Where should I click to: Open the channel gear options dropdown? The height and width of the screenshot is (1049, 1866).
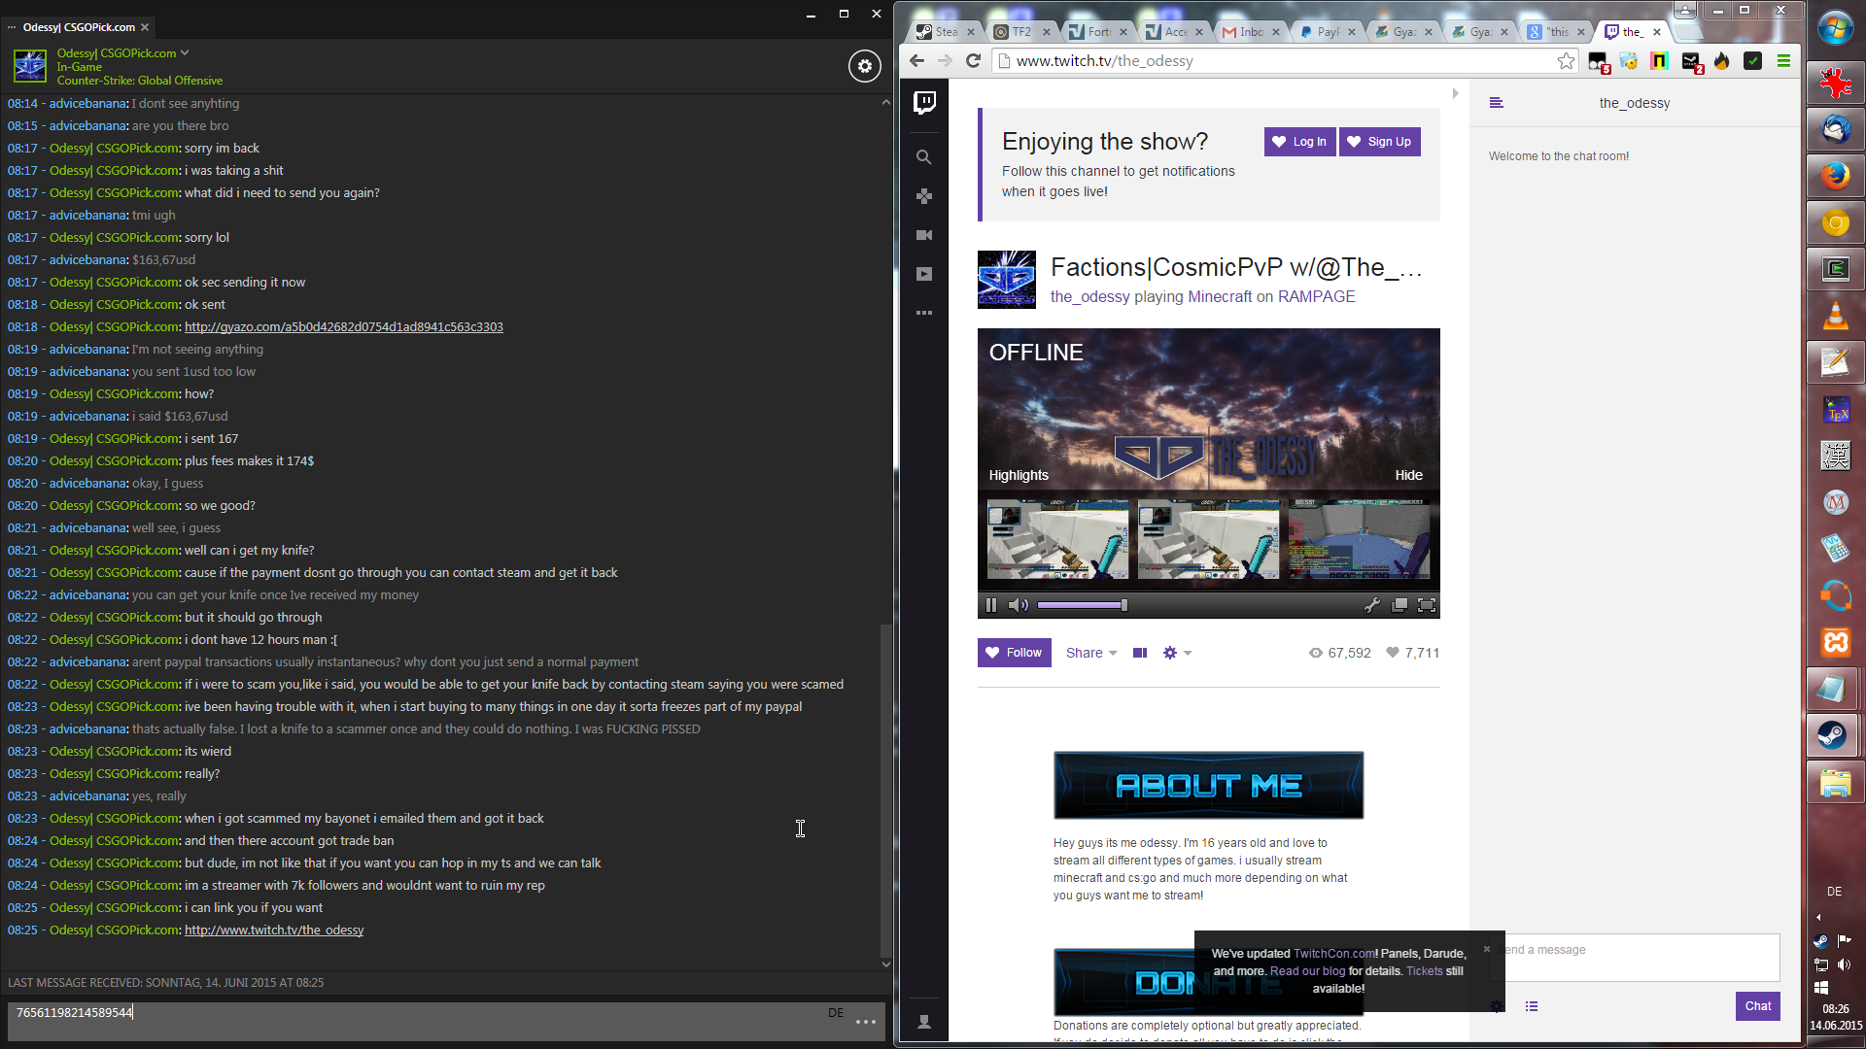coord(1176,653)
